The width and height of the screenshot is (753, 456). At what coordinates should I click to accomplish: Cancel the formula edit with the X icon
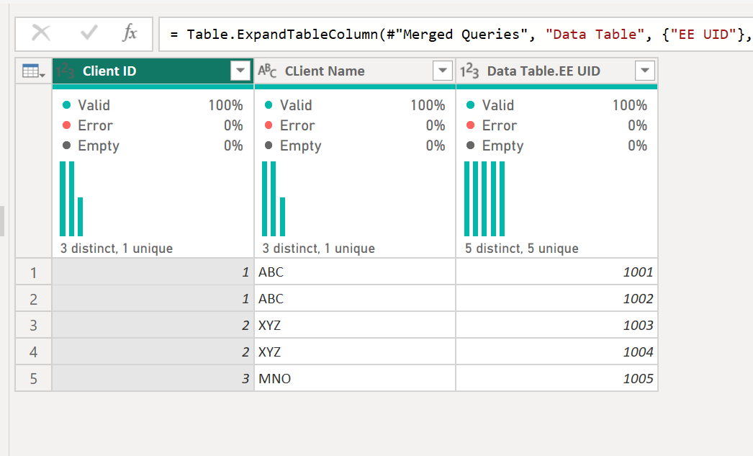(x=41, y=33)
